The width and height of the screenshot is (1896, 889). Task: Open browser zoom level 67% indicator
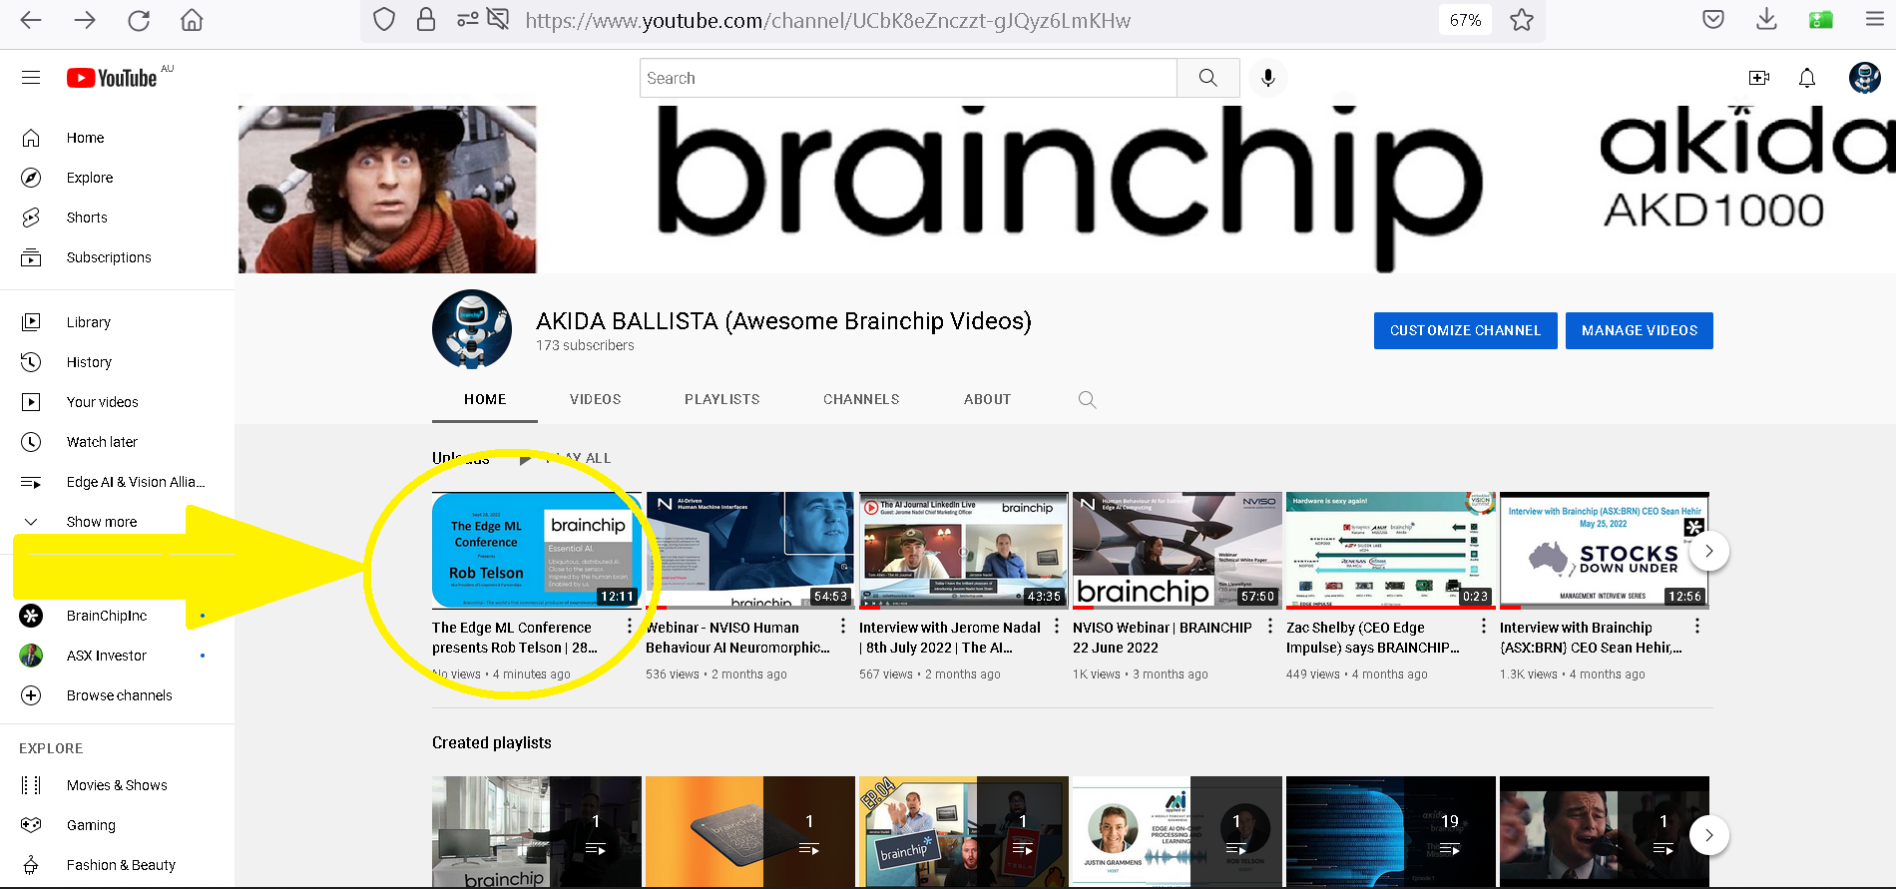1464,20
